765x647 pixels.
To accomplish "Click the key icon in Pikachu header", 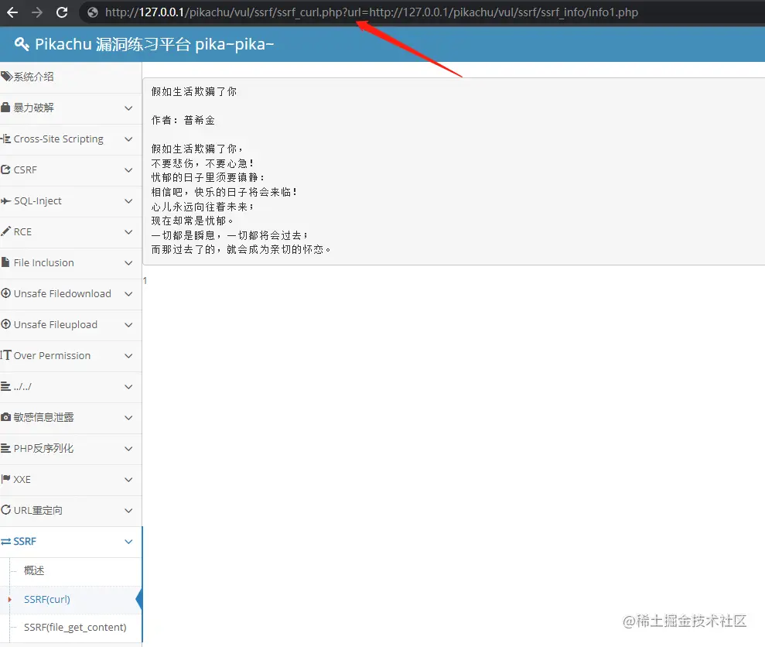I will 22,44.
